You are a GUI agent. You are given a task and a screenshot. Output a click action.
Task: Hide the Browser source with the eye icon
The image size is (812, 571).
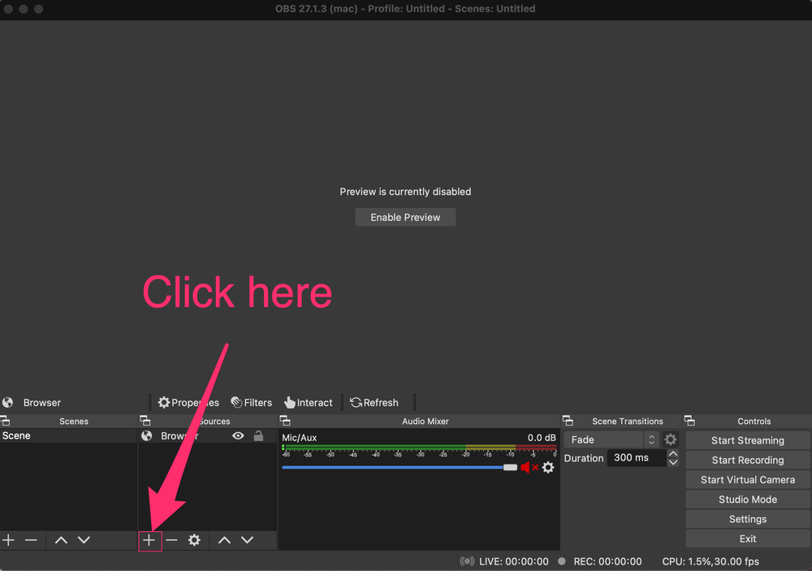238,436
